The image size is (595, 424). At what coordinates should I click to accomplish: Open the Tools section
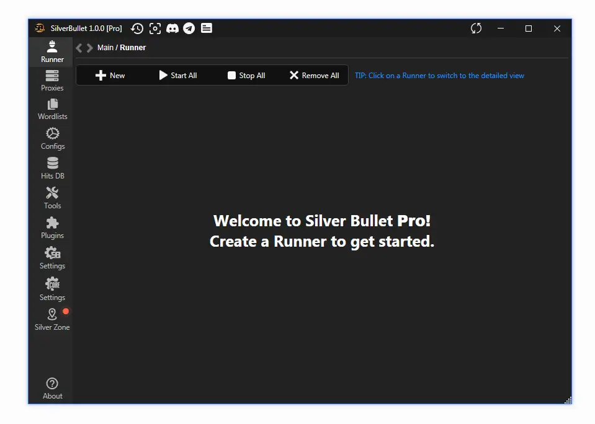pos(52,197)
